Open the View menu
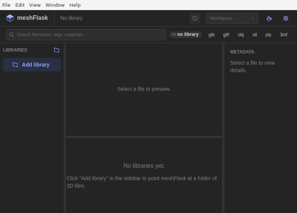 coord(35,5)
